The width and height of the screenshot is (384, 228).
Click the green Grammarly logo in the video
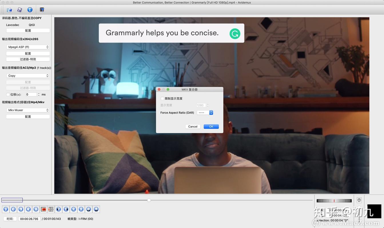click(x=235, y=34)
